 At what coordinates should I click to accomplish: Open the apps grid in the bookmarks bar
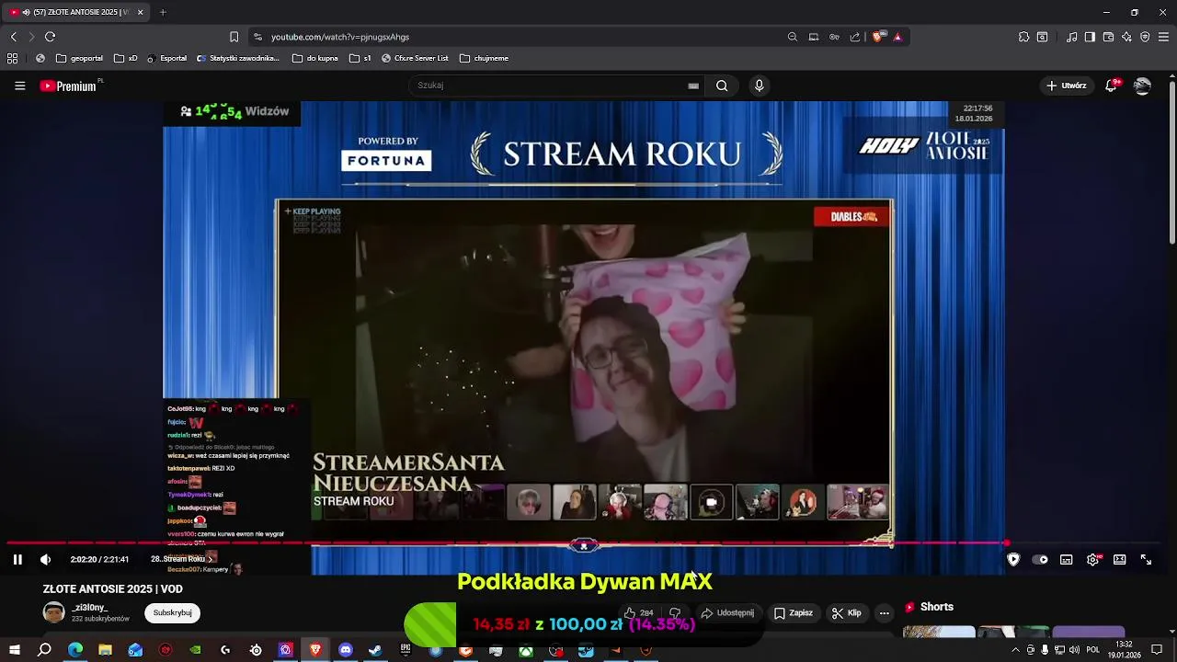click(12, 58)
